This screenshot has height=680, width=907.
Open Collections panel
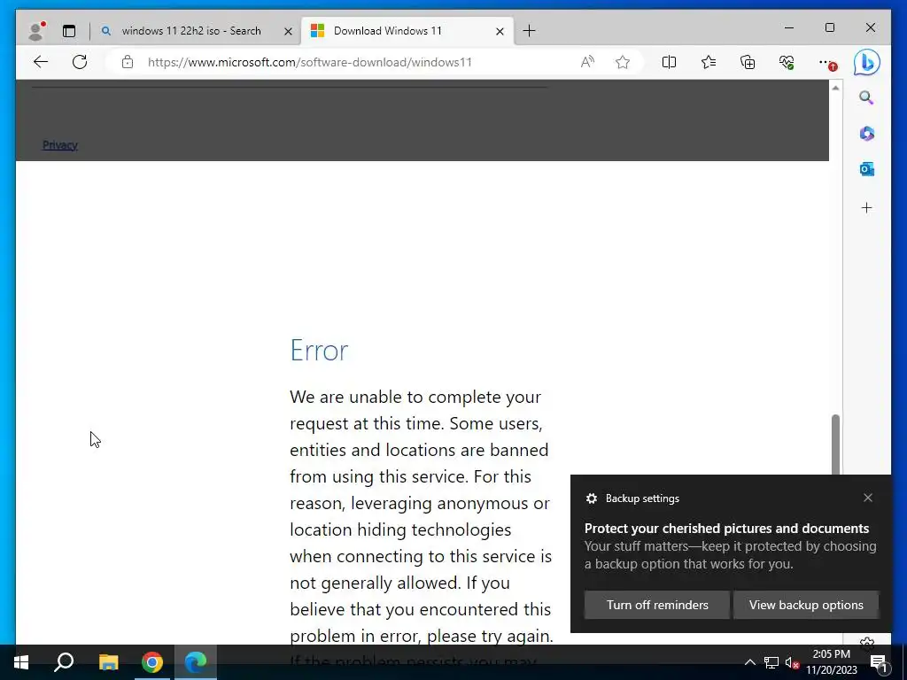tap(748, 62)
